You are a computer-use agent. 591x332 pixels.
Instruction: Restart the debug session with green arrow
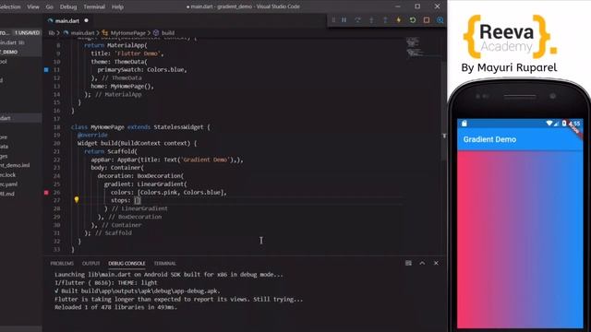pyautogui.click(x=413, y=20)
